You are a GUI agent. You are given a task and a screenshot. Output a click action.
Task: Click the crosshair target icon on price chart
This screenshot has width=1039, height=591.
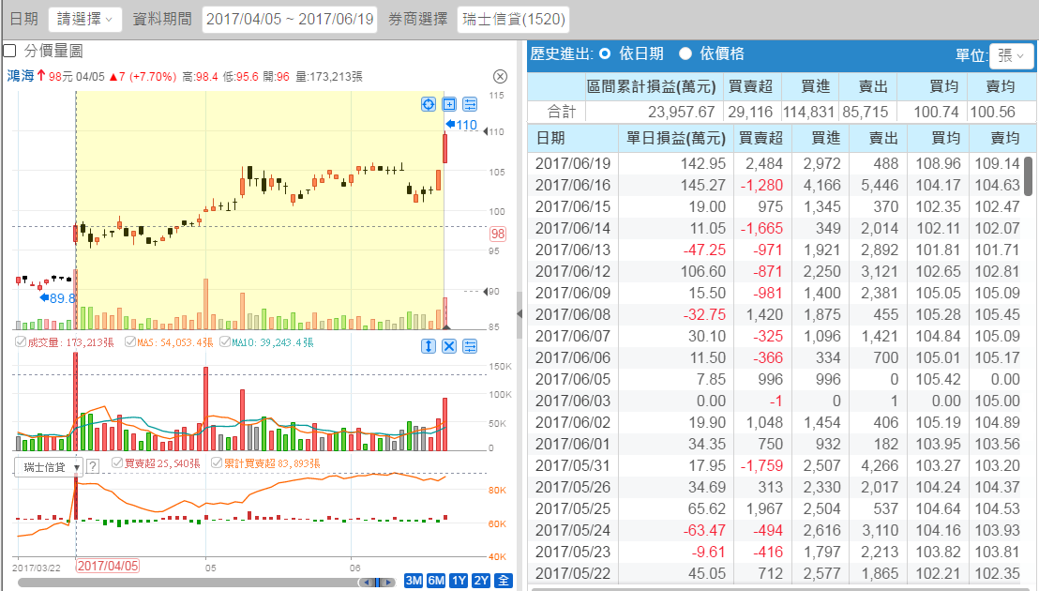[x=429, y=105]
